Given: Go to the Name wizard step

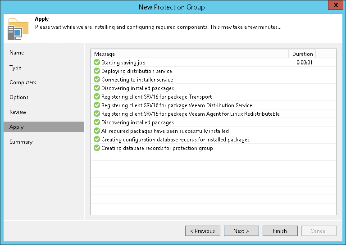Looking at the screenshot, I should tap(17, 53).
